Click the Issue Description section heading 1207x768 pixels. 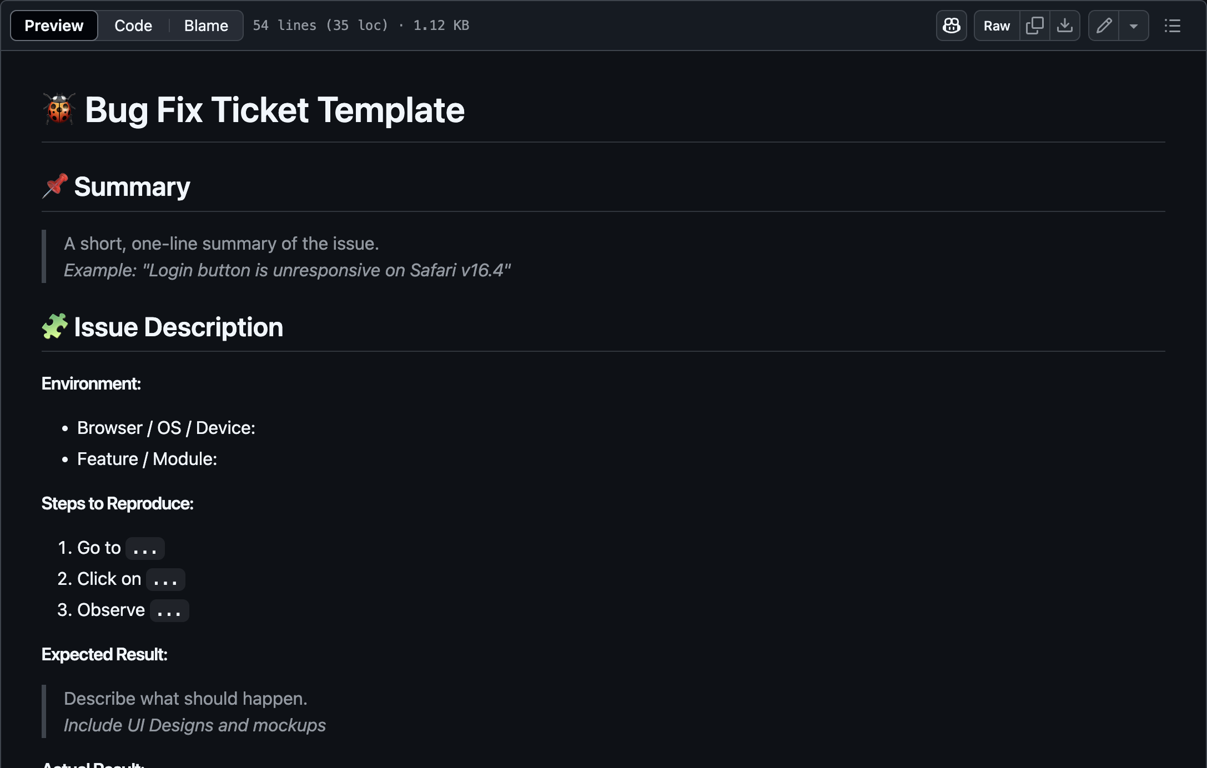[x=179, y=327]
